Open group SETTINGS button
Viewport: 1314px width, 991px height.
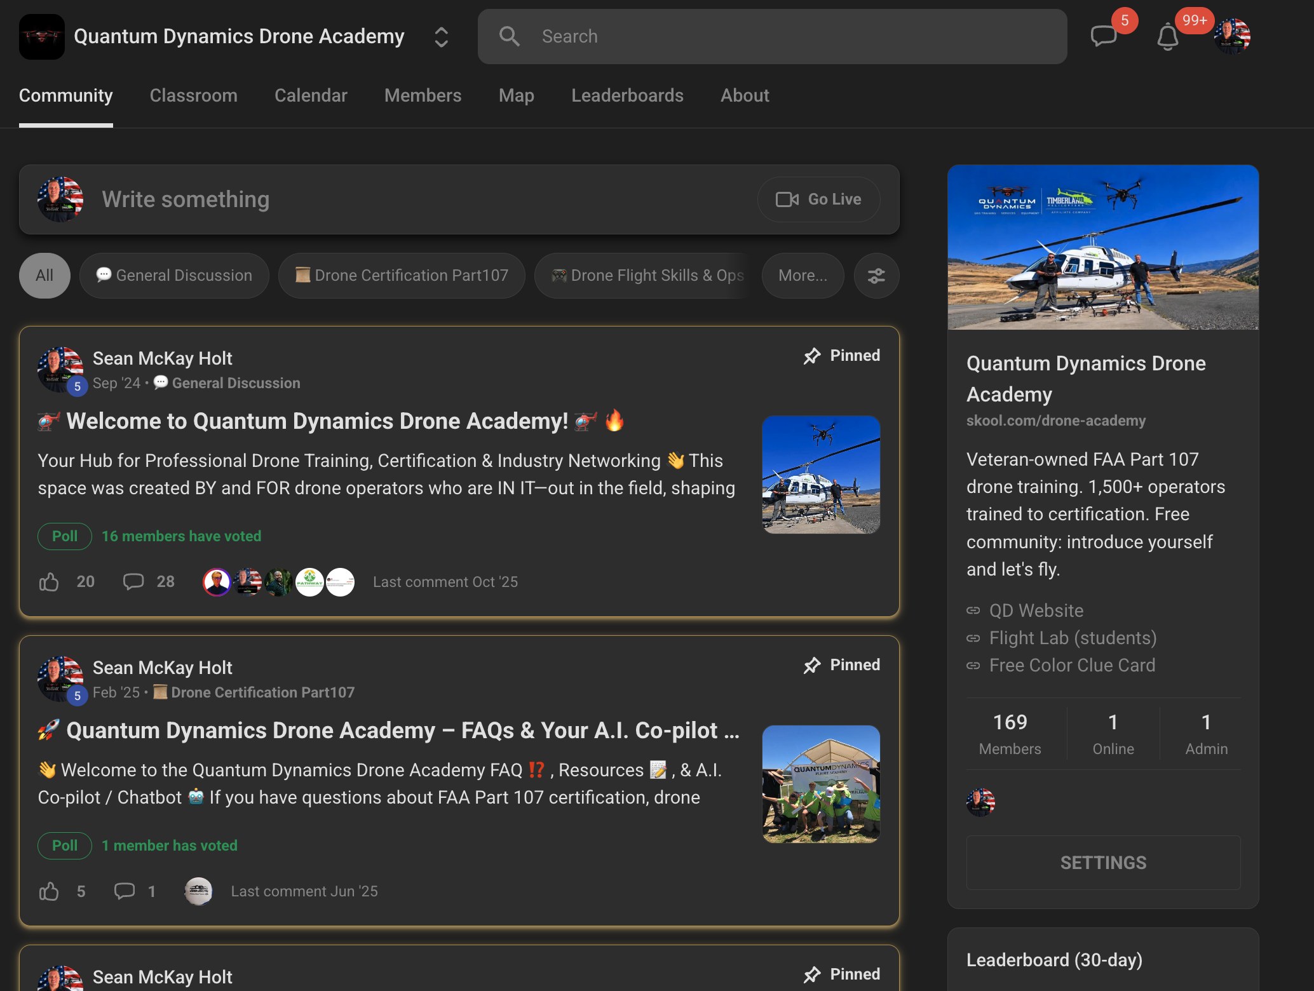pos(1103,863)
